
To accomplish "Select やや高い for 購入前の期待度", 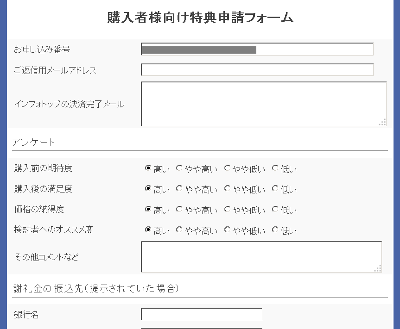I will click(179, 168).
